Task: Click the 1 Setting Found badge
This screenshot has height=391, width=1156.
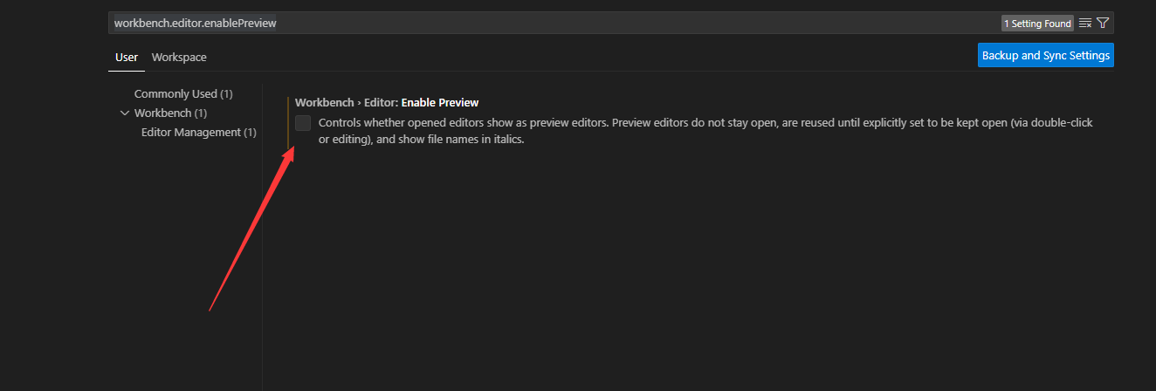Action: coord(1038,24)
